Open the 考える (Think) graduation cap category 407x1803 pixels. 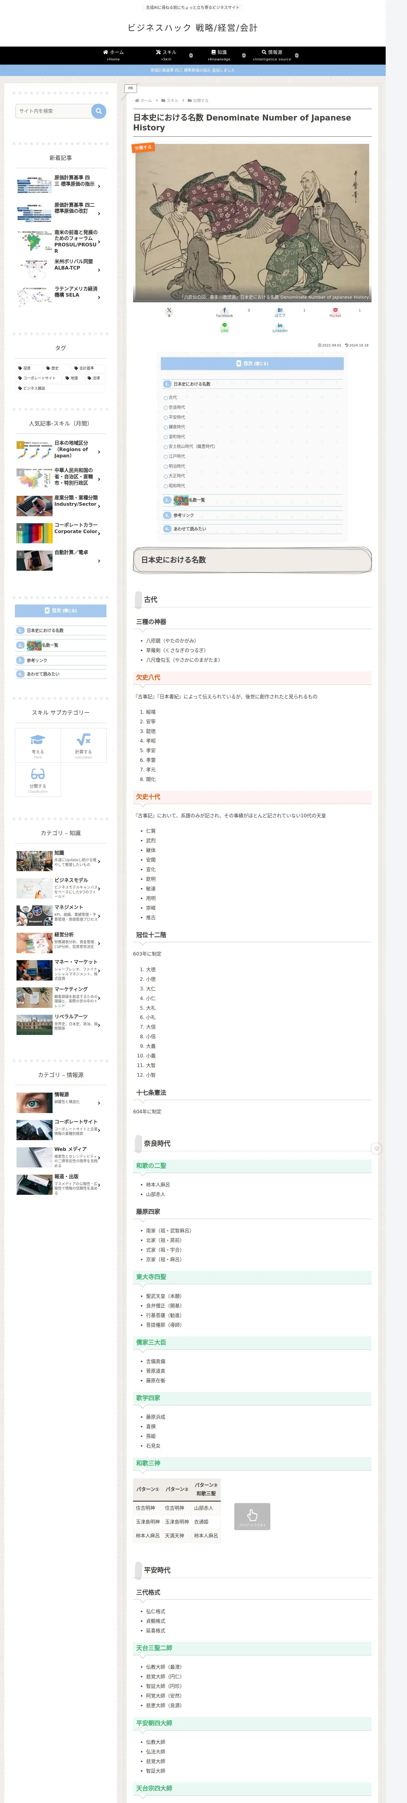click(x=38, y=746)
